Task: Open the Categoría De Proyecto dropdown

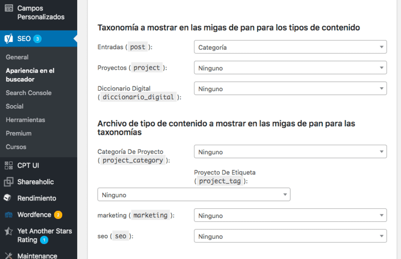Action: [290, 152]
